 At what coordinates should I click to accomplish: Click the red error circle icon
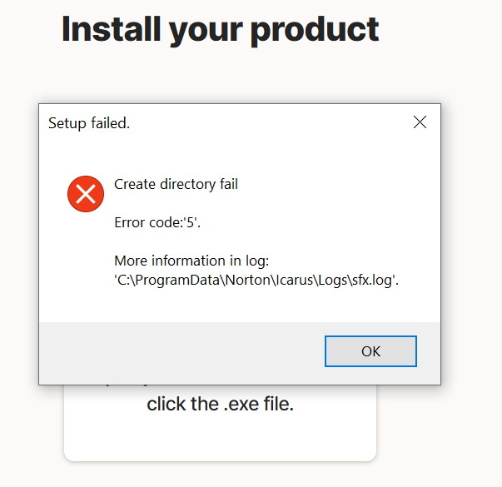(x=86, y=194)
